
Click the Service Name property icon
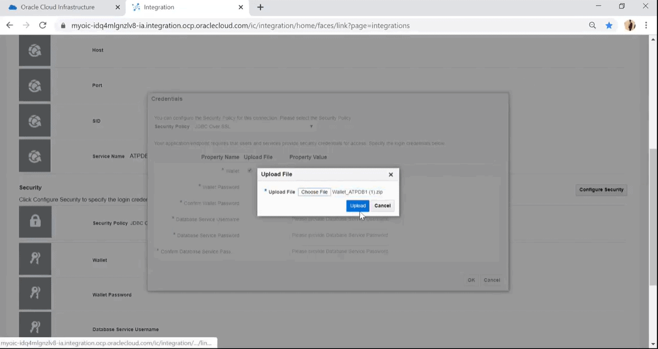35,156
